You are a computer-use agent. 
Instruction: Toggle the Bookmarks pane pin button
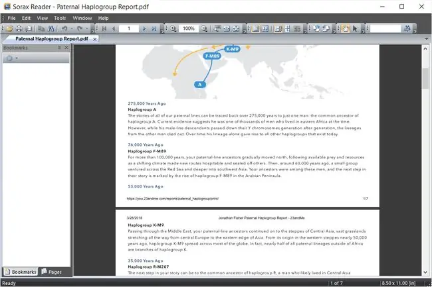(59, 48)
